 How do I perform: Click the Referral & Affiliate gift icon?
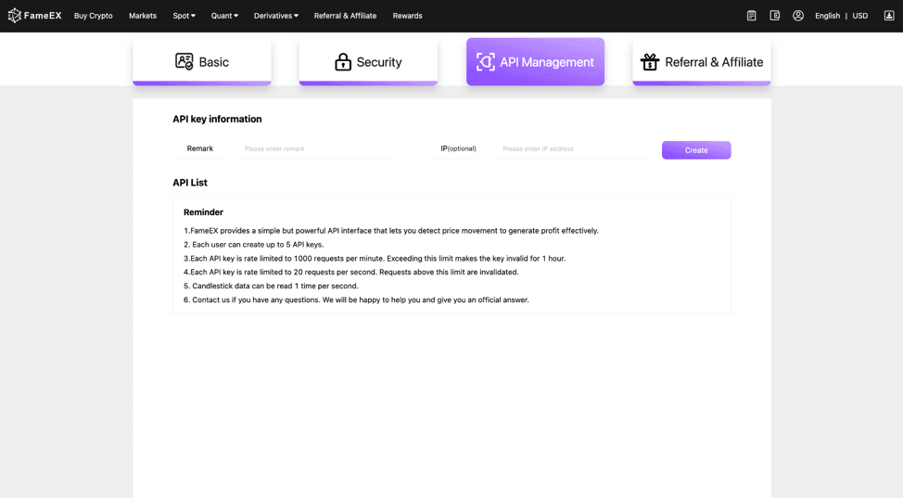click(x=650, y=62)
